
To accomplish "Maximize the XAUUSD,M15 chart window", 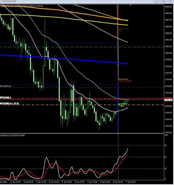I will [x=164, y=1].
